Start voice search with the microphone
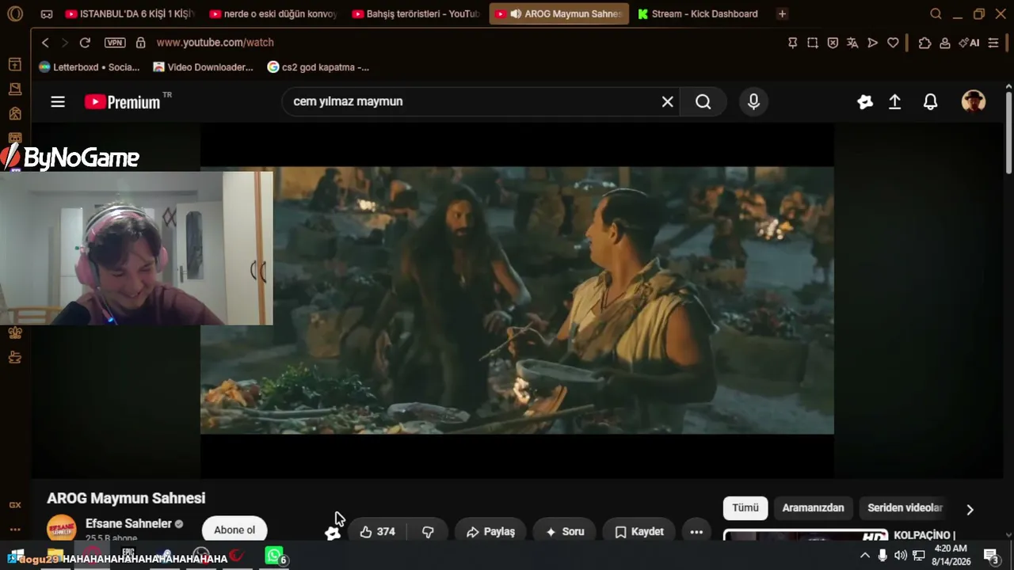The width and height of the screenshot is (1014, 570). 753,101
